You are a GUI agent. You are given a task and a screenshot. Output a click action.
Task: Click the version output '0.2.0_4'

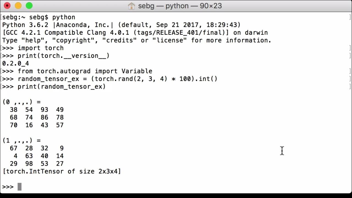point(15,64)
